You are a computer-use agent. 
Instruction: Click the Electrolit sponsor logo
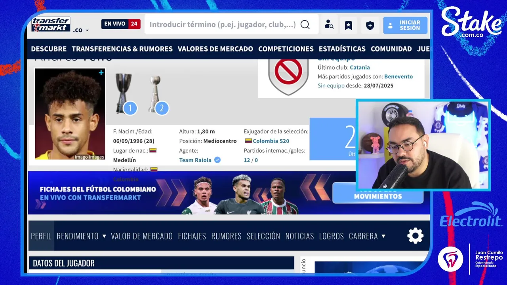point(471,215)
